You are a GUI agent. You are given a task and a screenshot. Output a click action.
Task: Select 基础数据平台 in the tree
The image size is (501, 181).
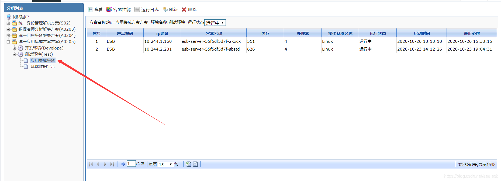click(x=43, y=67)
